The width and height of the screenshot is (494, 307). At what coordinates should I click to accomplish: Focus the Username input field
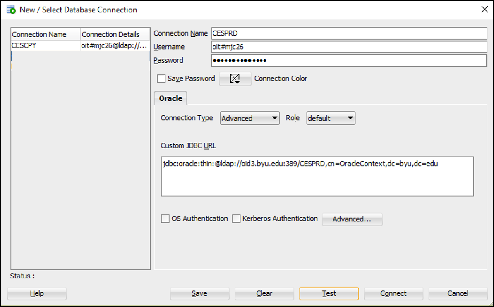click(x=349, y=47)
